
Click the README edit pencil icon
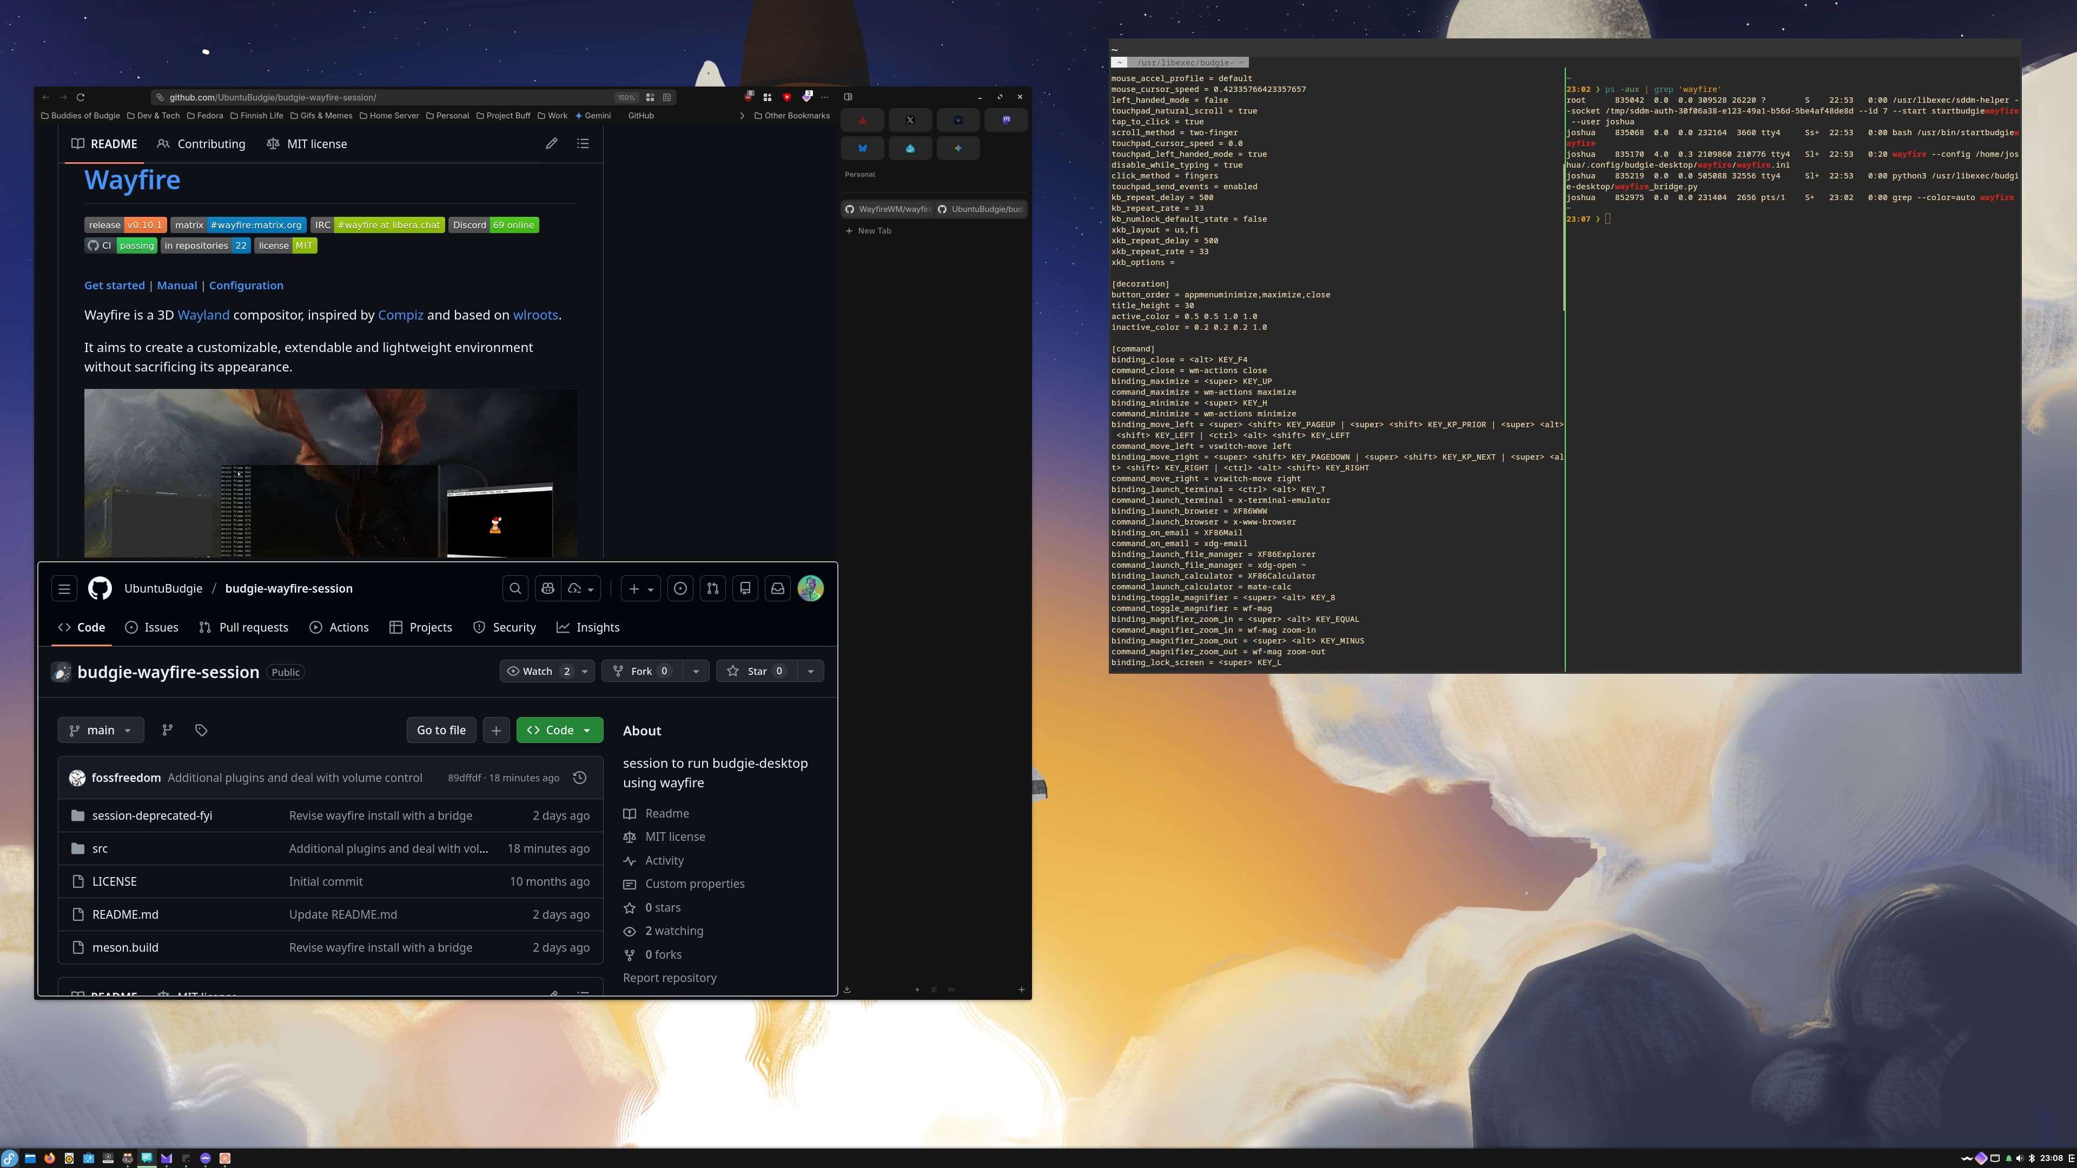click(552, 143)
